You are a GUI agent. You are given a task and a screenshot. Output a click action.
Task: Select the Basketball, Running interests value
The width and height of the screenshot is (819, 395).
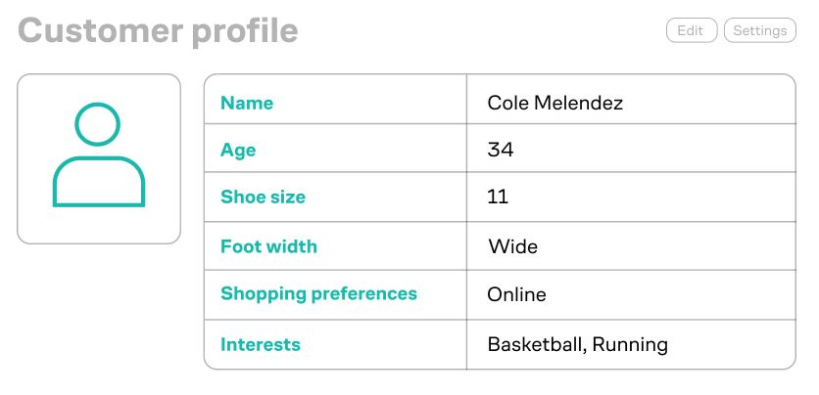[577, 345]
